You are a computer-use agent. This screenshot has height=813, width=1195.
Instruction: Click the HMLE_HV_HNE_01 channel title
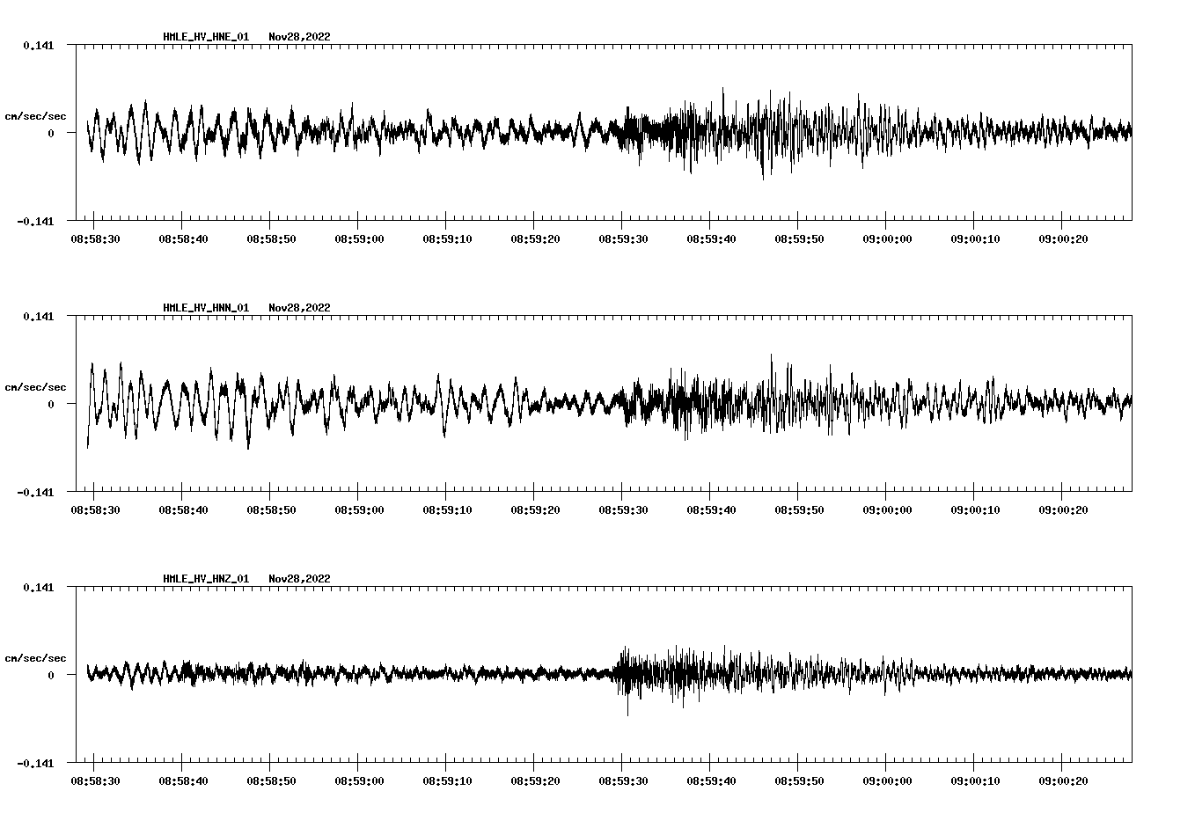(206, 37)
